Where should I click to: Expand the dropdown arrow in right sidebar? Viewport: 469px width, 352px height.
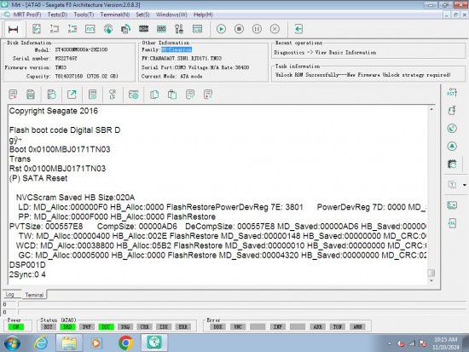(x=464, y=185)
